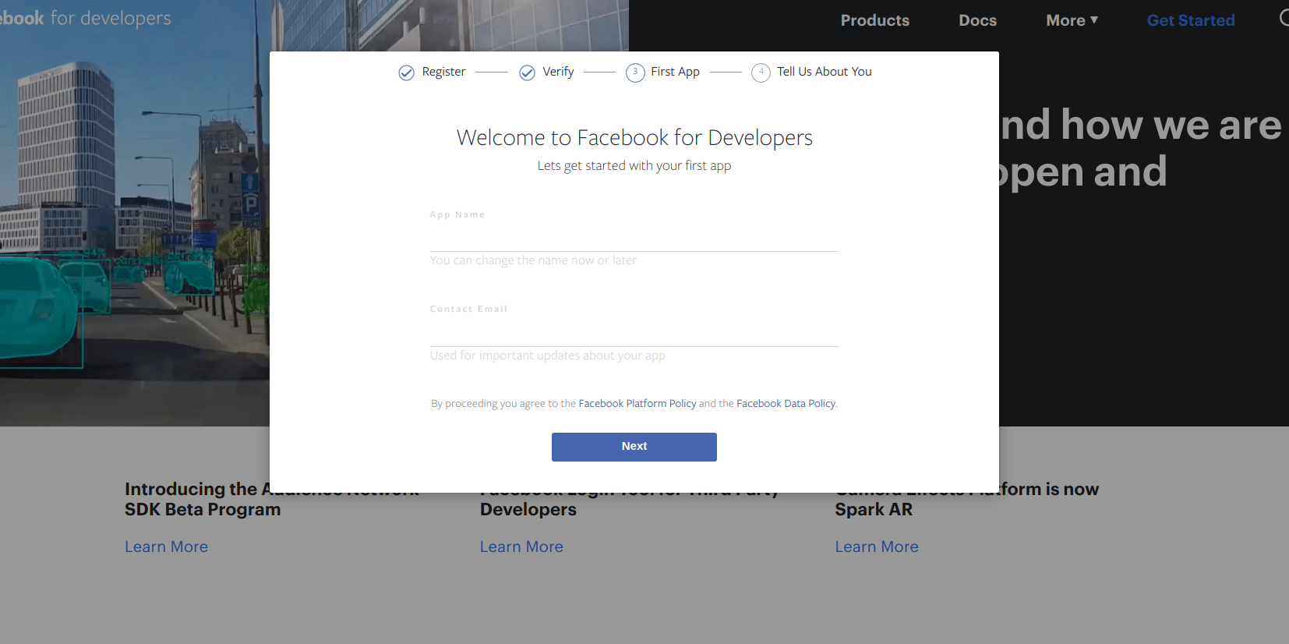Focus the App Name input field
Screen dimensions: 1289x644
[x=634, y=237]
